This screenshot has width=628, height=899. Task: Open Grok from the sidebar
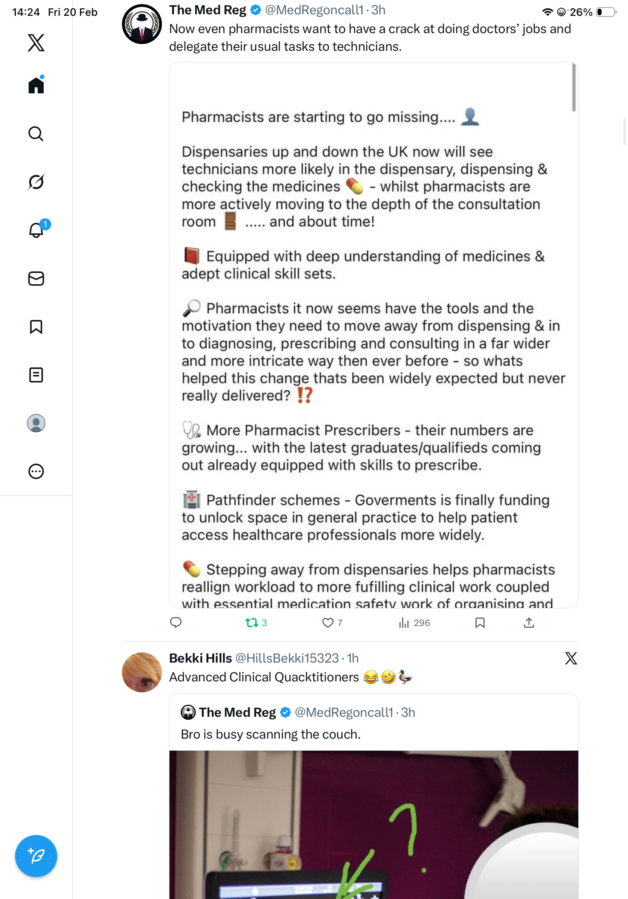pos(36,182)
